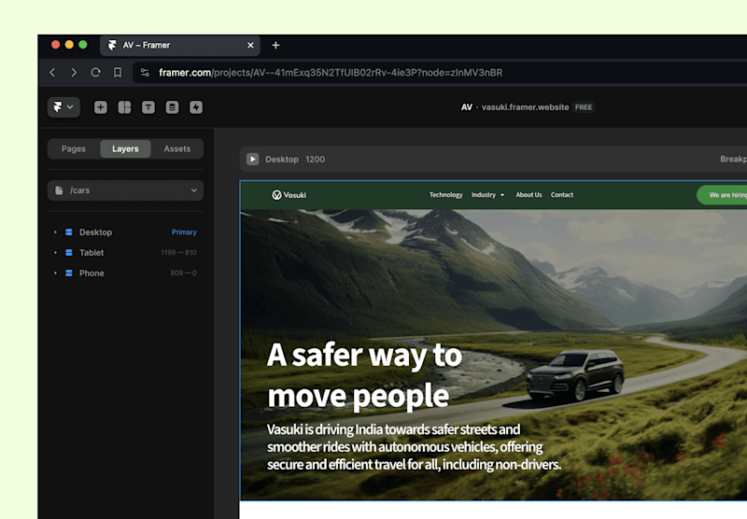Open the Framer main menu logo button
Viewport: 747px width, 519px height.
[63, 107]
